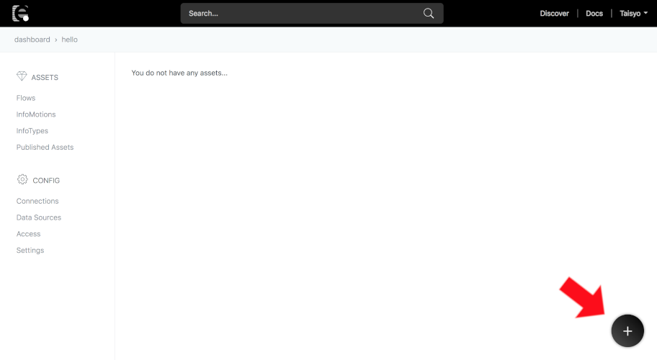Open Data Sources under Config

(39, 217)
